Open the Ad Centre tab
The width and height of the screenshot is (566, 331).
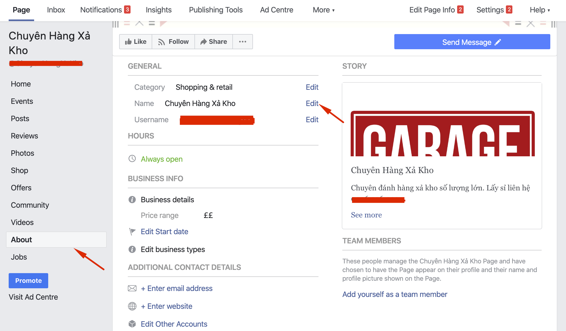click(x=277, y=10)
